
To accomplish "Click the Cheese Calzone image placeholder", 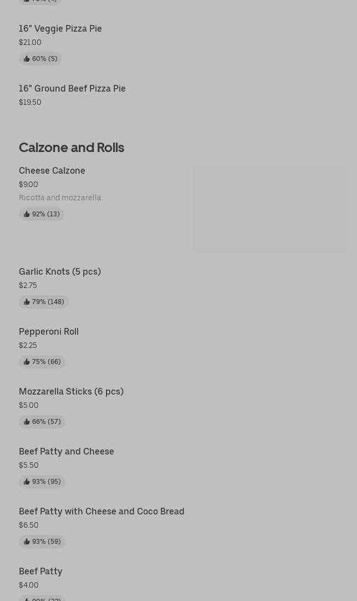I will [x=269, y=209].
